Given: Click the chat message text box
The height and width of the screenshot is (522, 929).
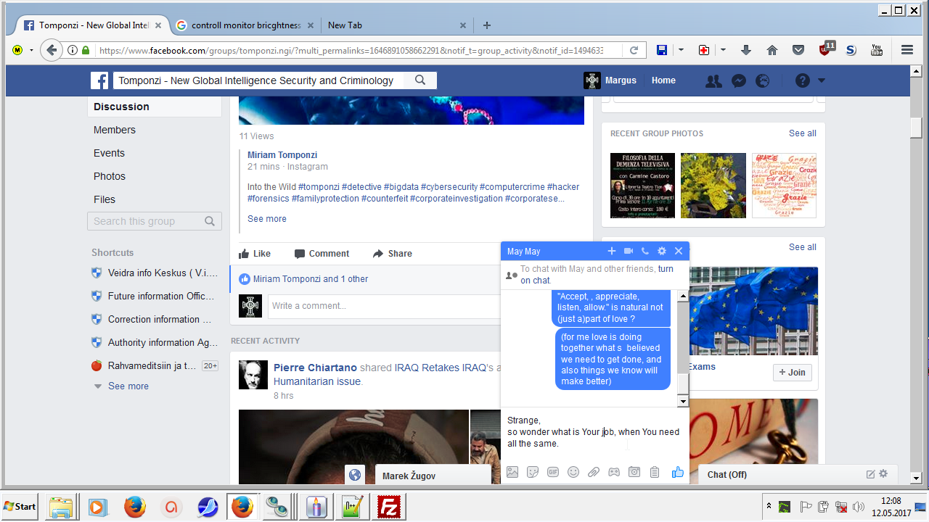Looking at the screenshot, I should (x=593, y=433).
